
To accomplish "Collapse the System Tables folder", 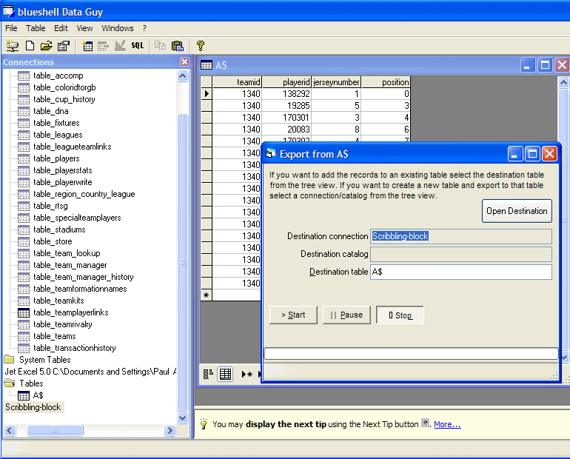I will point(10,360).
